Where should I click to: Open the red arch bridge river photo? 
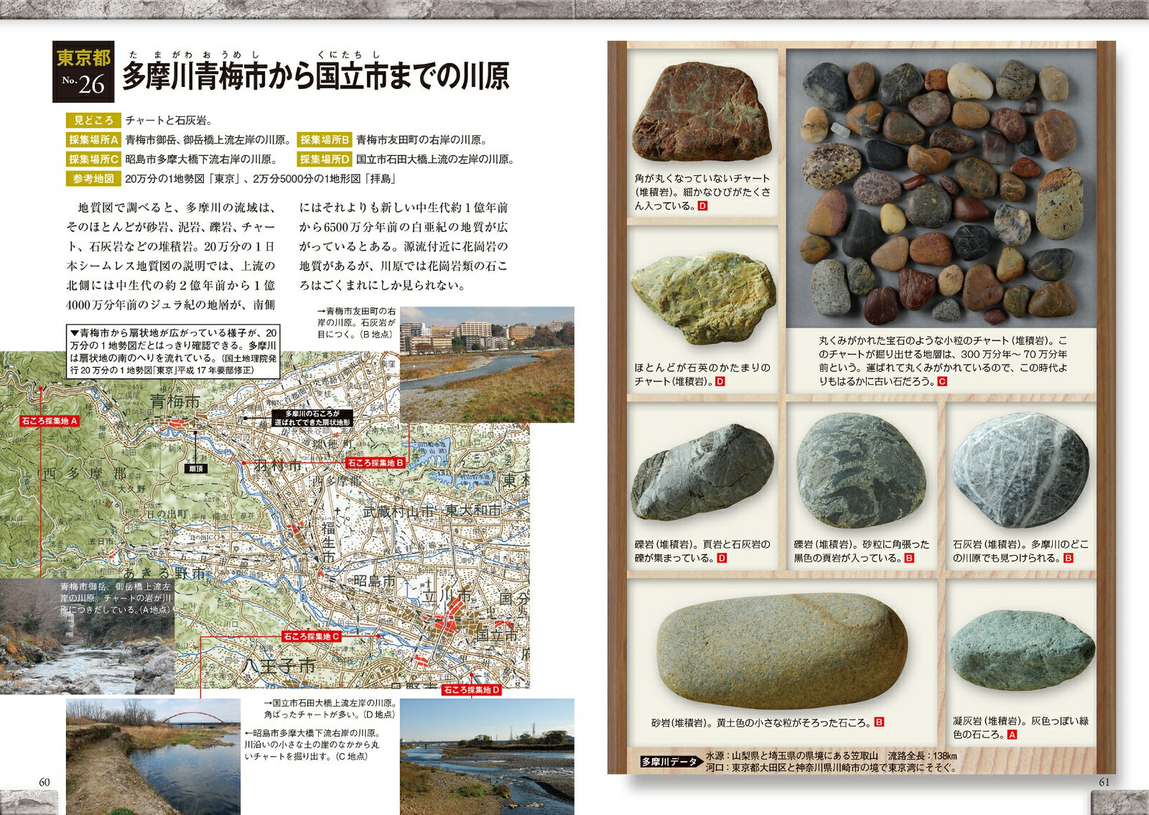pos(153,755)
